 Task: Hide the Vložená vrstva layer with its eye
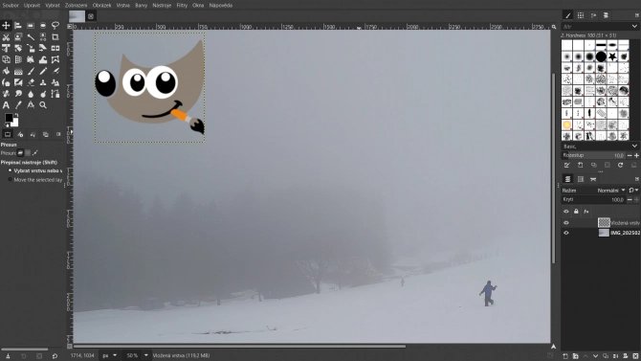tap(566, 223)
